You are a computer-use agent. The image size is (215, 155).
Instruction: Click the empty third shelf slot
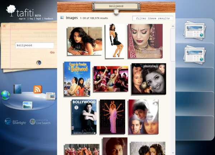195,79
